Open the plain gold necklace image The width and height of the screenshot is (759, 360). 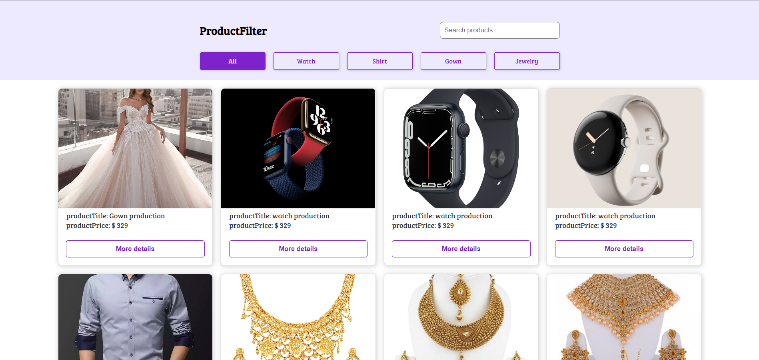tap(298, 317)
